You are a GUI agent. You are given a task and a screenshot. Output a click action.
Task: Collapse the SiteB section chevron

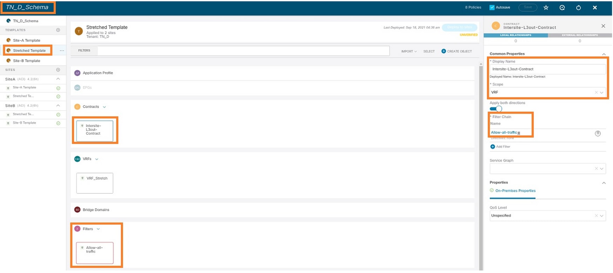click(x=58, y=105)
